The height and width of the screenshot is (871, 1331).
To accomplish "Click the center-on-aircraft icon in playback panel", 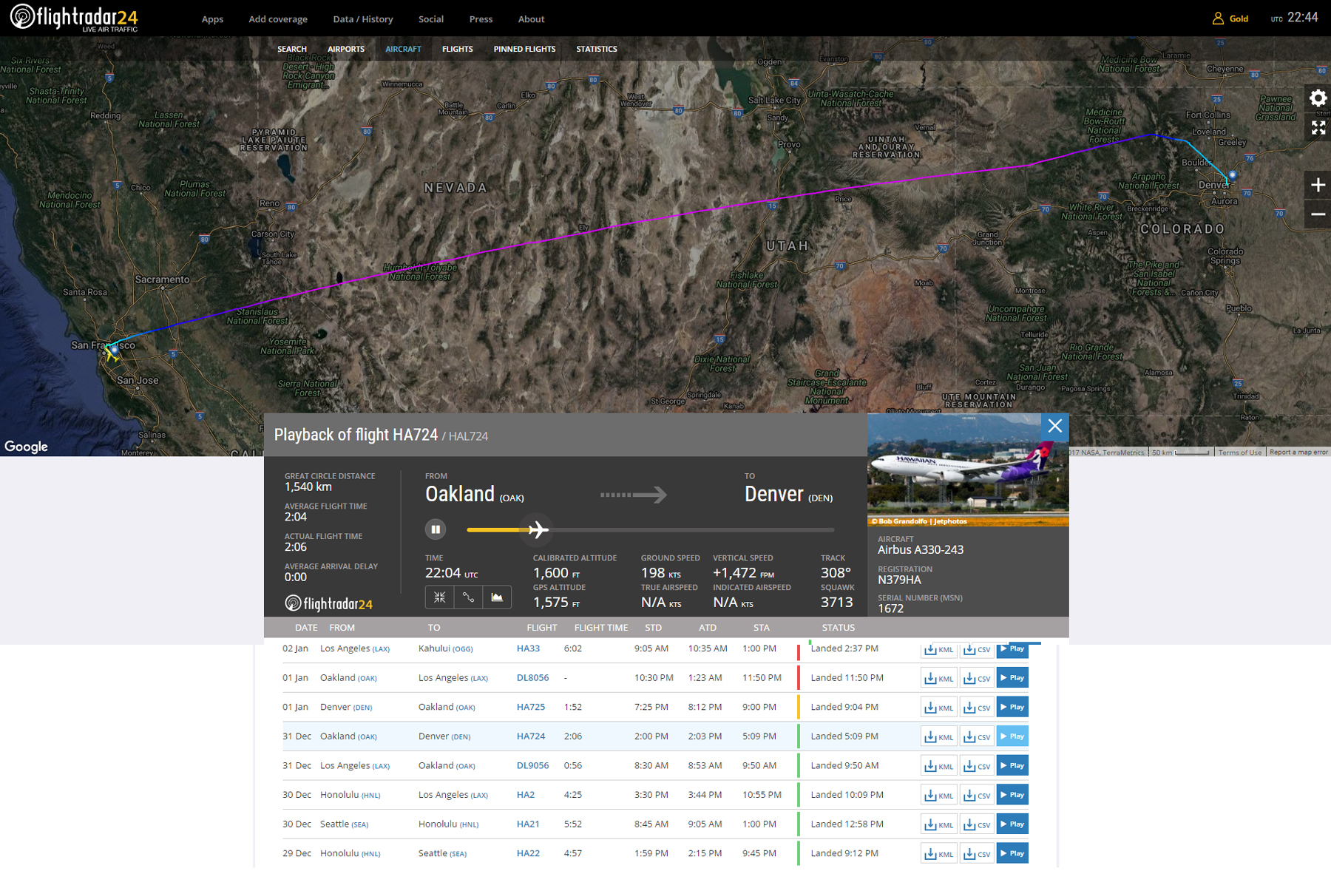I will coord(439,597).
